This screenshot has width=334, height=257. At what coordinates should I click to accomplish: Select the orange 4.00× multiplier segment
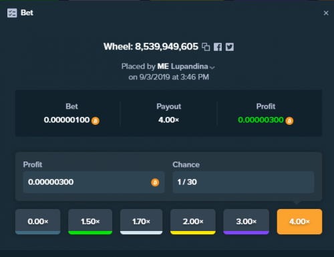[x=299, y=222]
